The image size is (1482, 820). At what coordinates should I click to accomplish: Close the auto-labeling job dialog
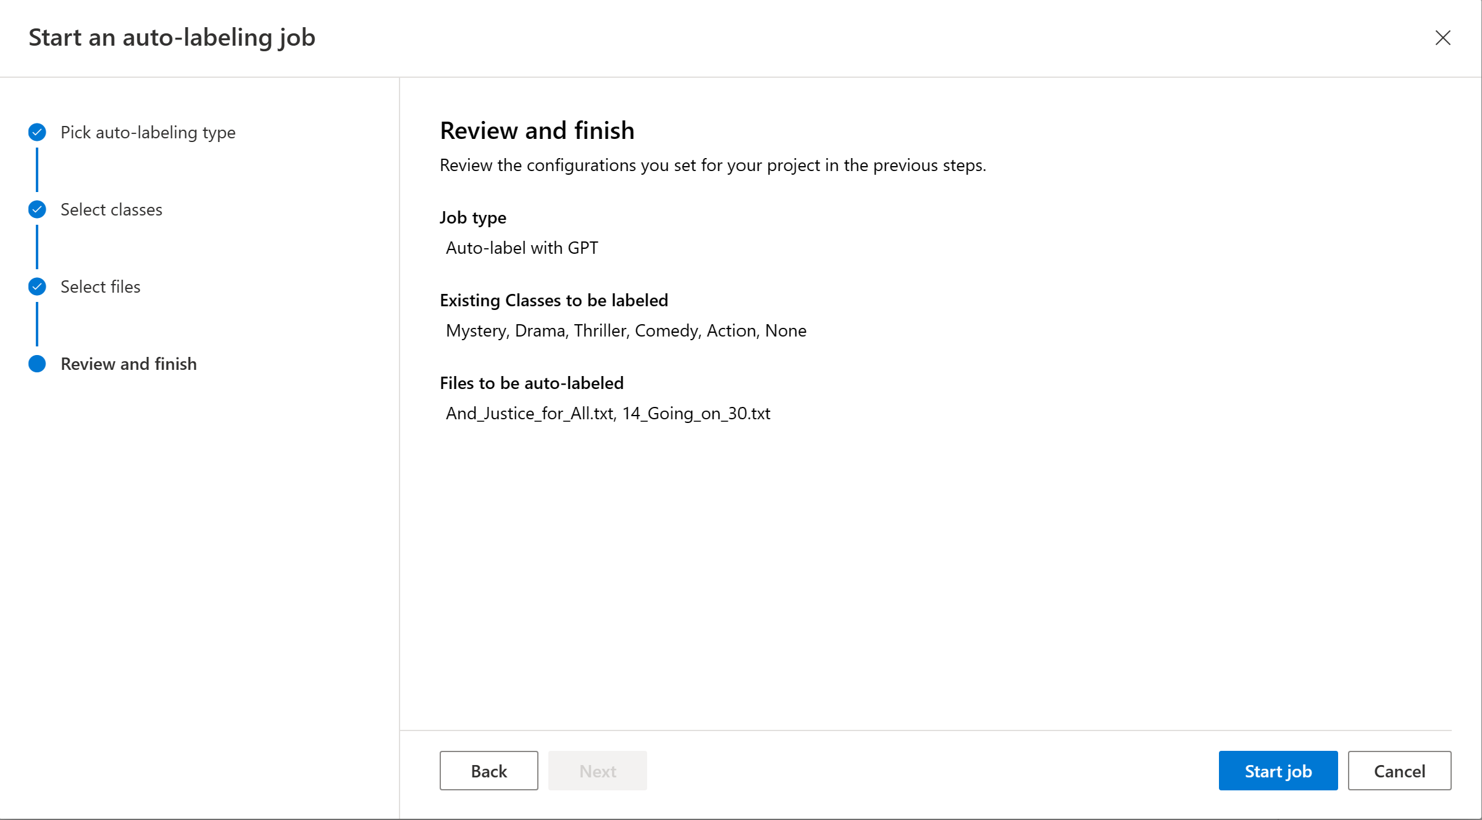coord(1442,38)
